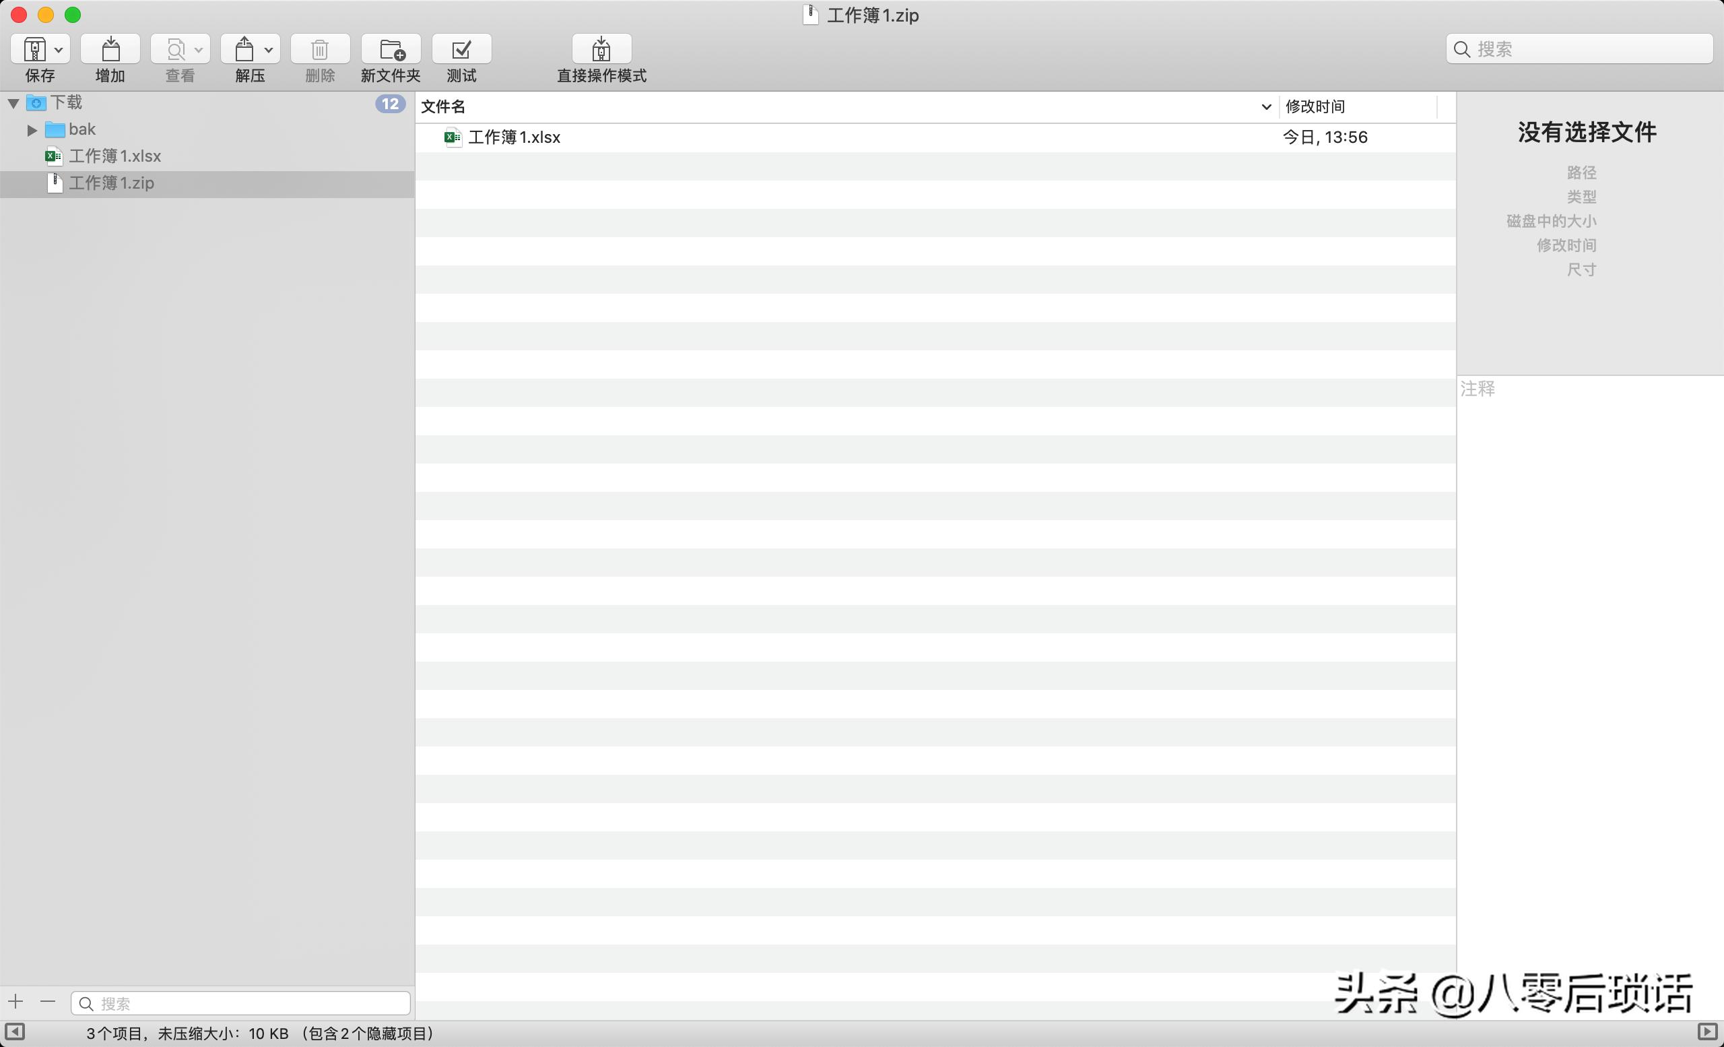
Task: Click the 增加 (Add) toolbar icon
Action: pos(110,50)
